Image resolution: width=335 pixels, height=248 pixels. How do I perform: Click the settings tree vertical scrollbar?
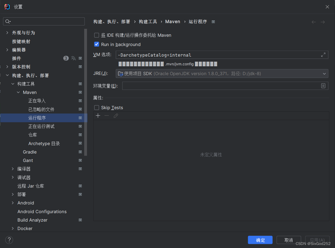[86, 92]
